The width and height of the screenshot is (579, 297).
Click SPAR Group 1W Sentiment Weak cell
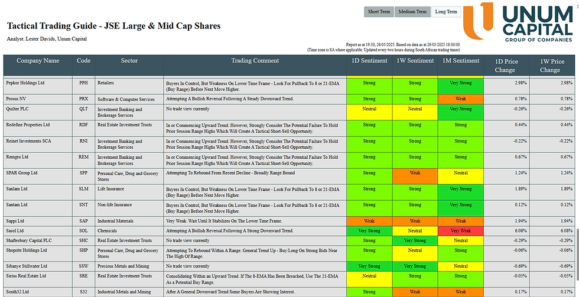click(415, 177)
